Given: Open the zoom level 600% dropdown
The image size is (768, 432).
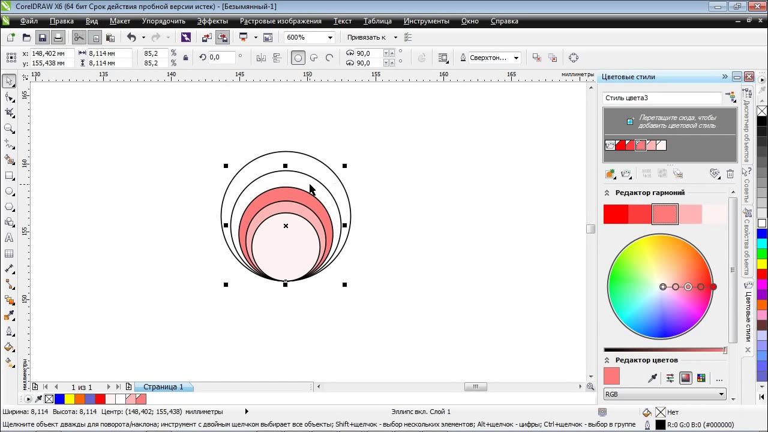Looking at the screenshot, I should point(330,37).
